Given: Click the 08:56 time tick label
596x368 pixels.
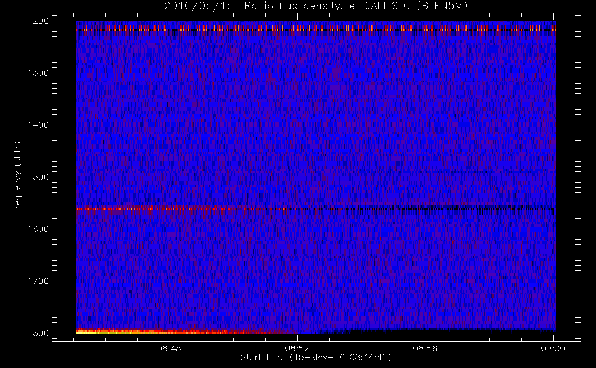Looking at the screenshot, I should 425,348.
